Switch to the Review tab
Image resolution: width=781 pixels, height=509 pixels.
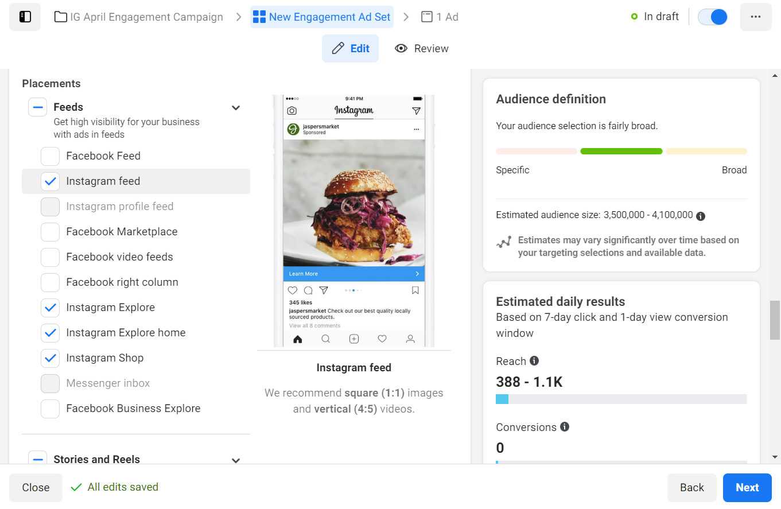tap(422, 48)
